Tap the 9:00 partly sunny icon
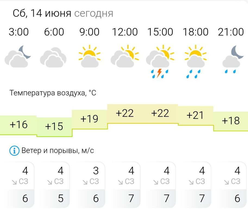 pos(90,56)
